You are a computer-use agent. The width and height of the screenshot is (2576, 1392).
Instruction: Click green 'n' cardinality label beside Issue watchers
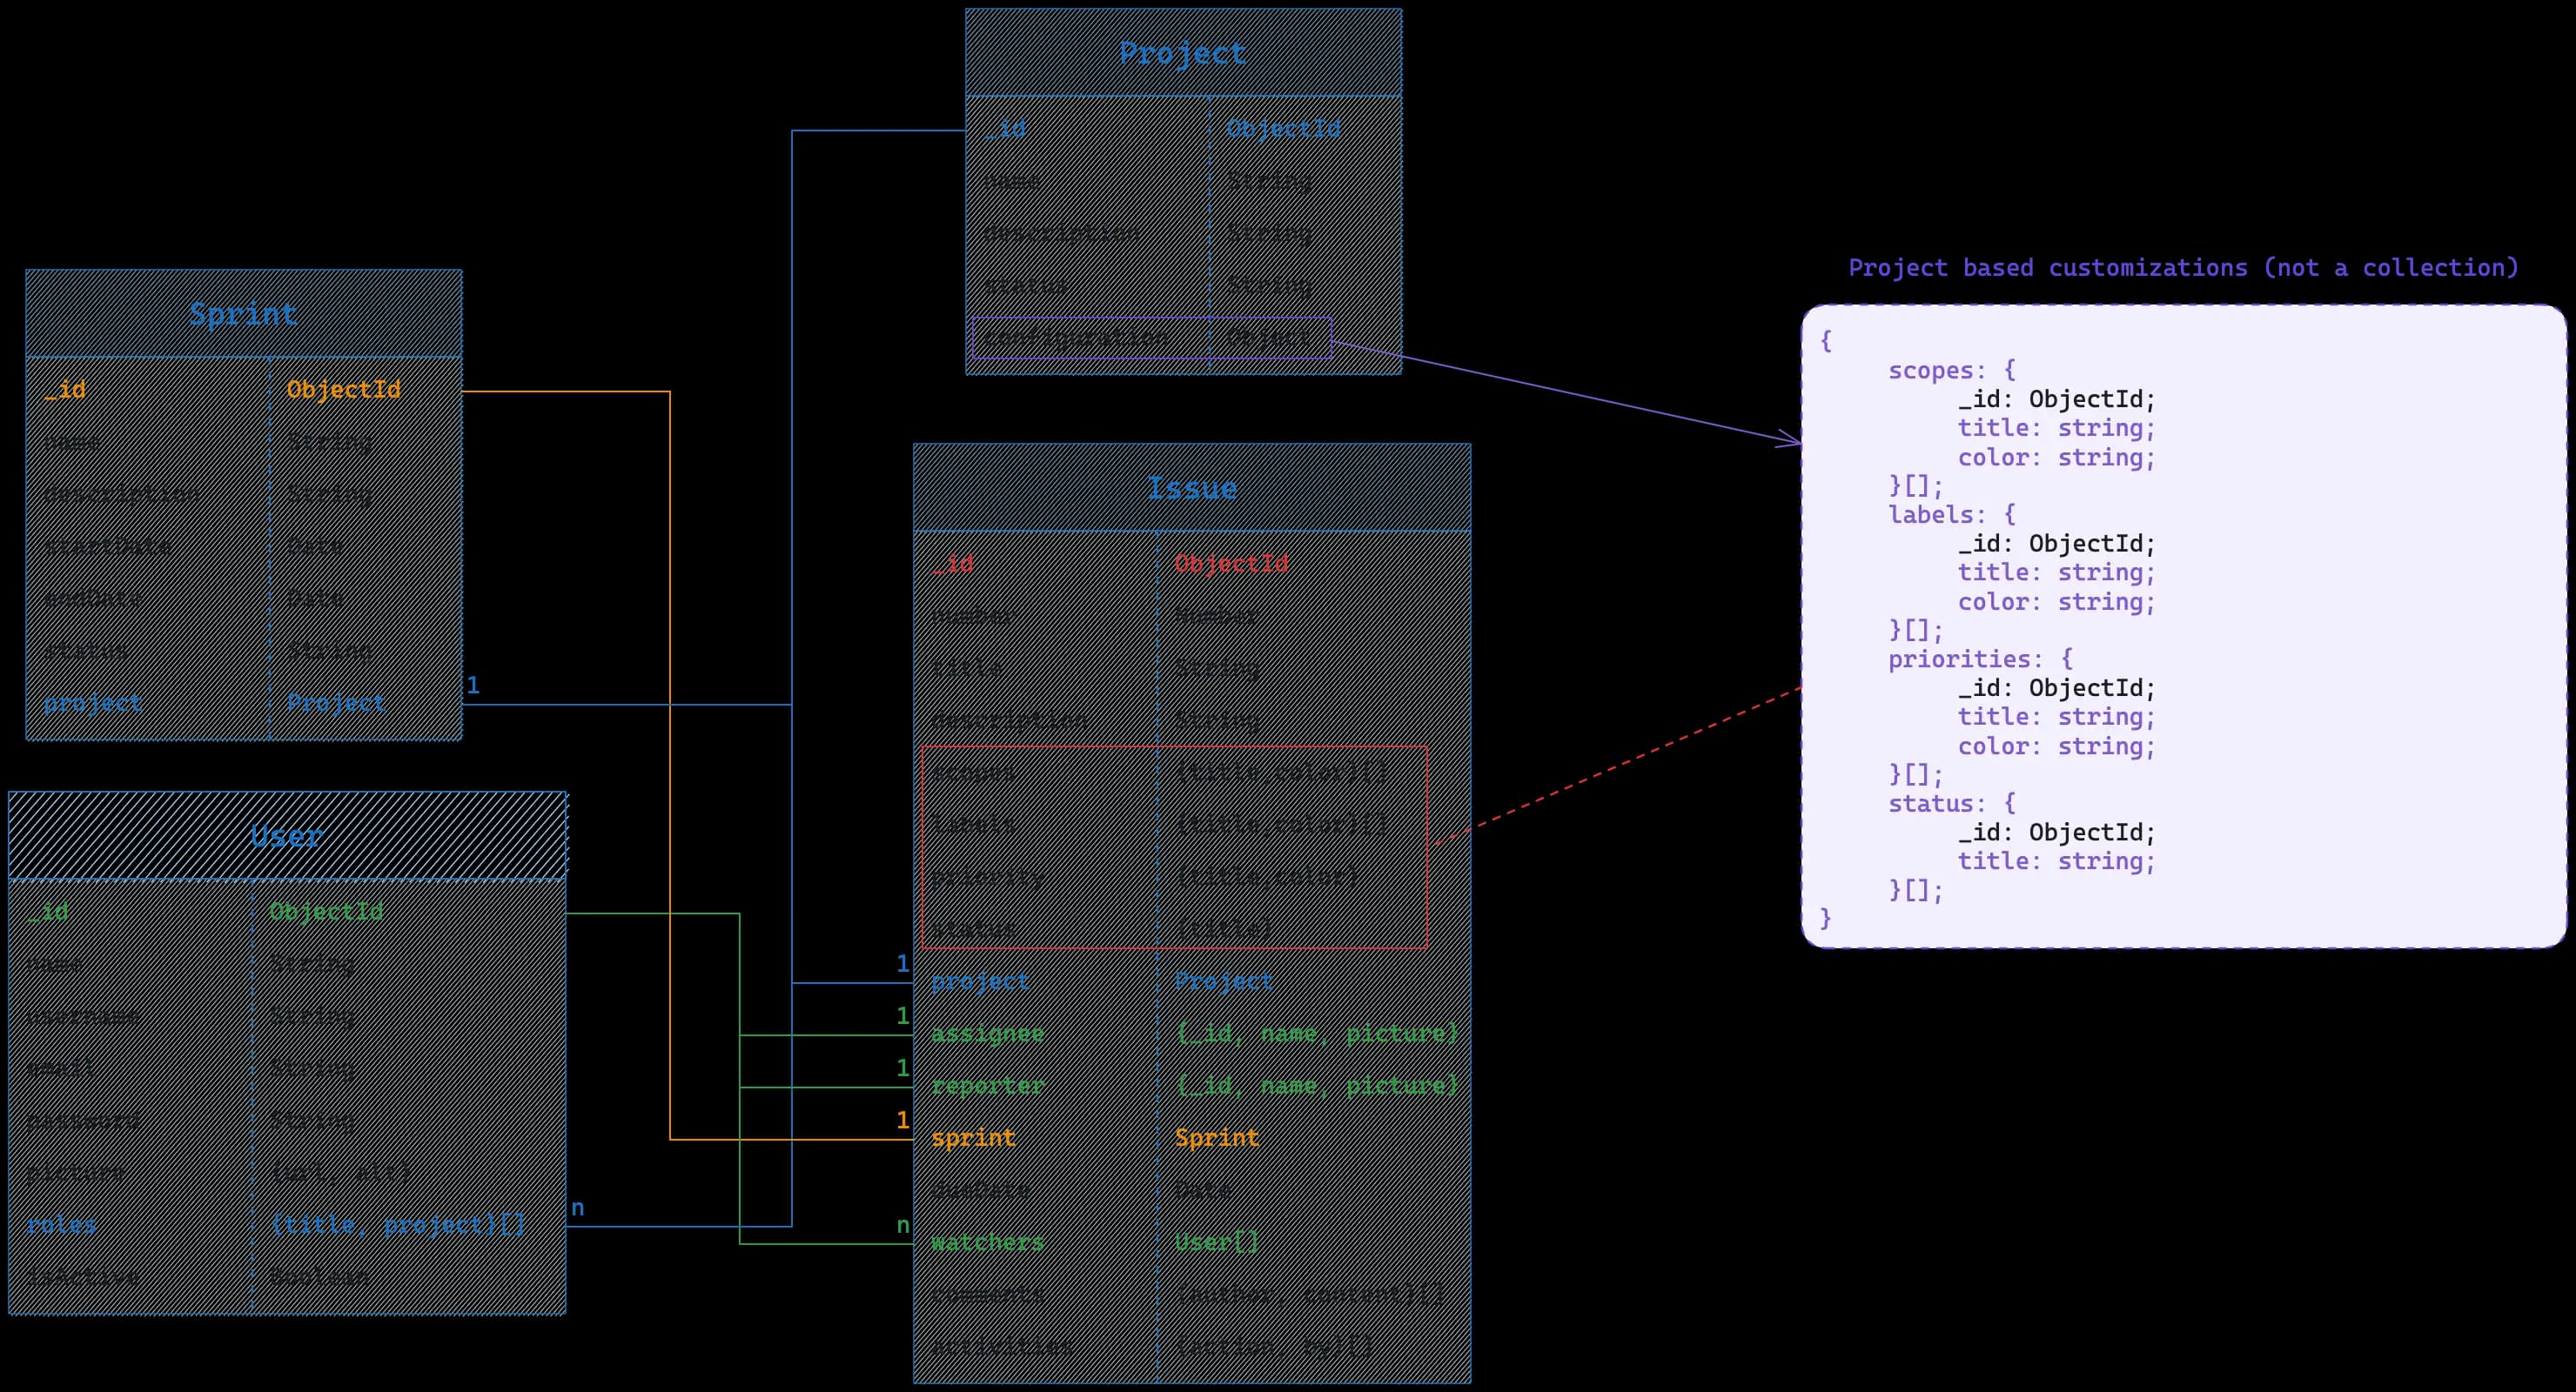coord(903,1226)
